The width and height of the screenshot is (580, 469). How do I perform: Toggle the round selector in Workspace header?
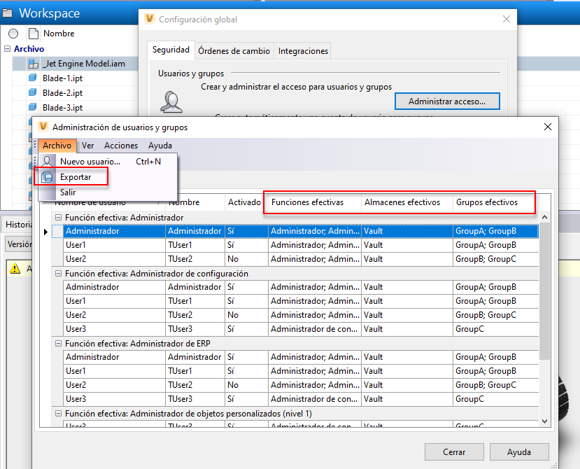coord(13,34)
